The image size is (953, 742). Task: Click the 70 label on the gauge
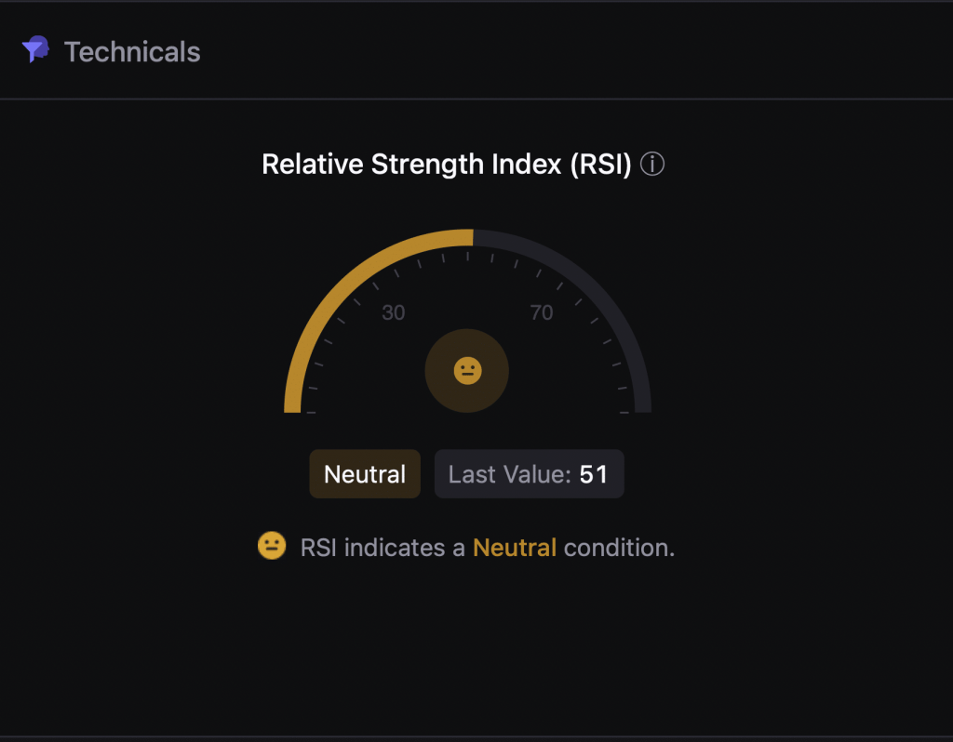click(x=542, y=312)
